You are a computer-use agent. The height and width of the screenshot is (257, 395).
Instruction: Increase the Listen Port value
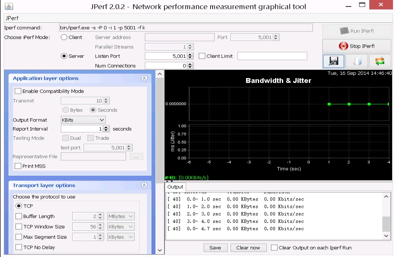(190, 54)
